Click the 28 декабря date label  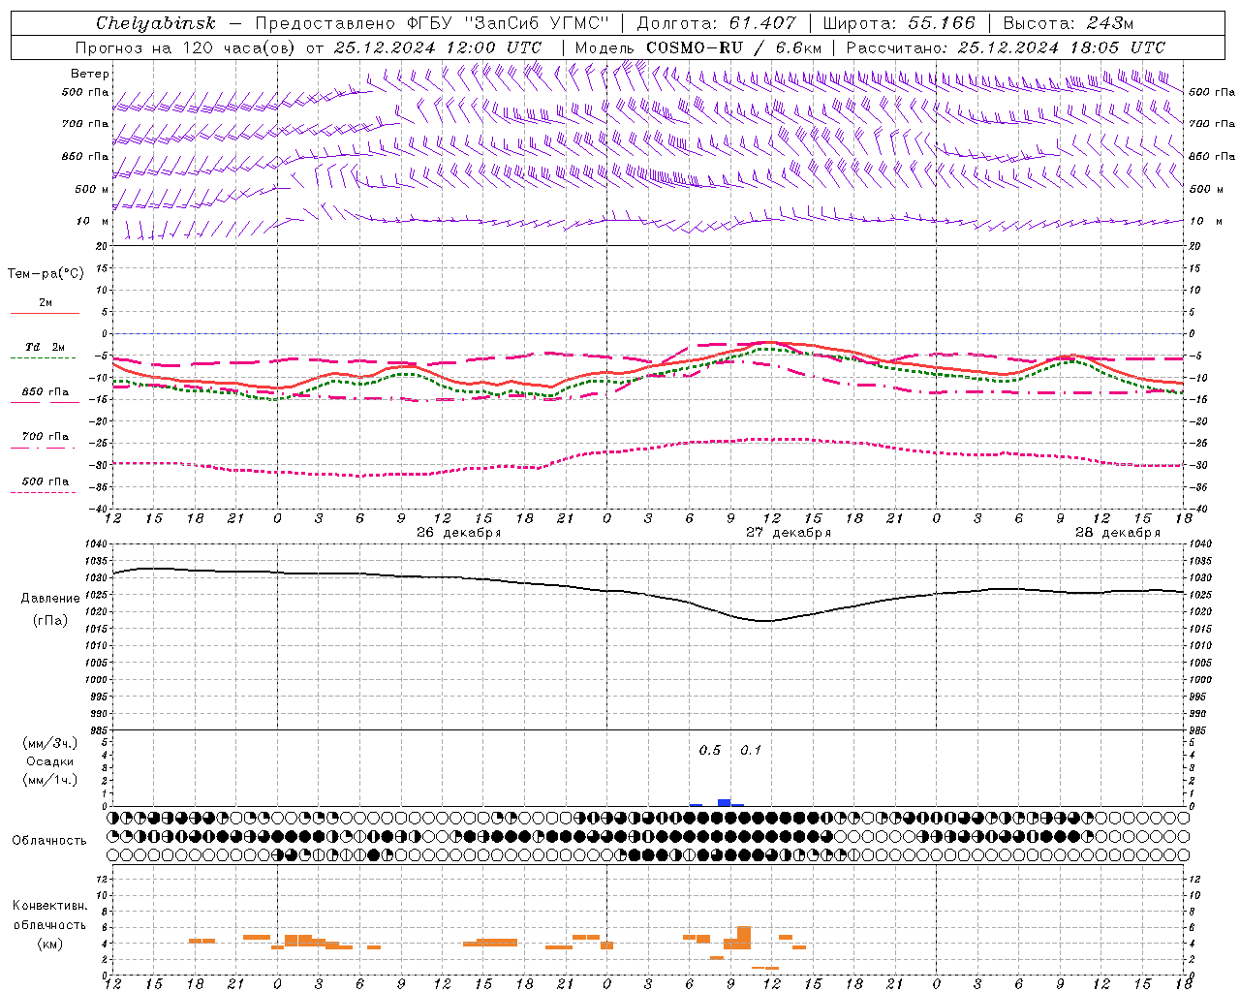pyautogui.click(x=1118, y=533)
